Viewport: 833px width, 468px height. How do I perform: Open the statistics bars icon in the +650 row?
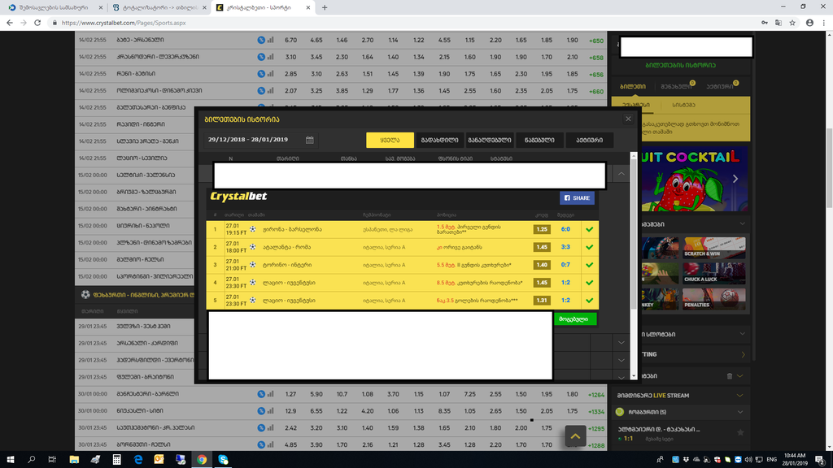[x=270, y=40]
